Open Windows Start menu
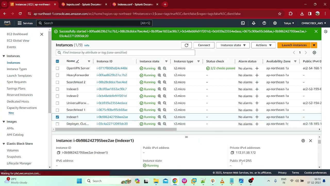This screenshot has height=186, width=330. click(79, 181)
